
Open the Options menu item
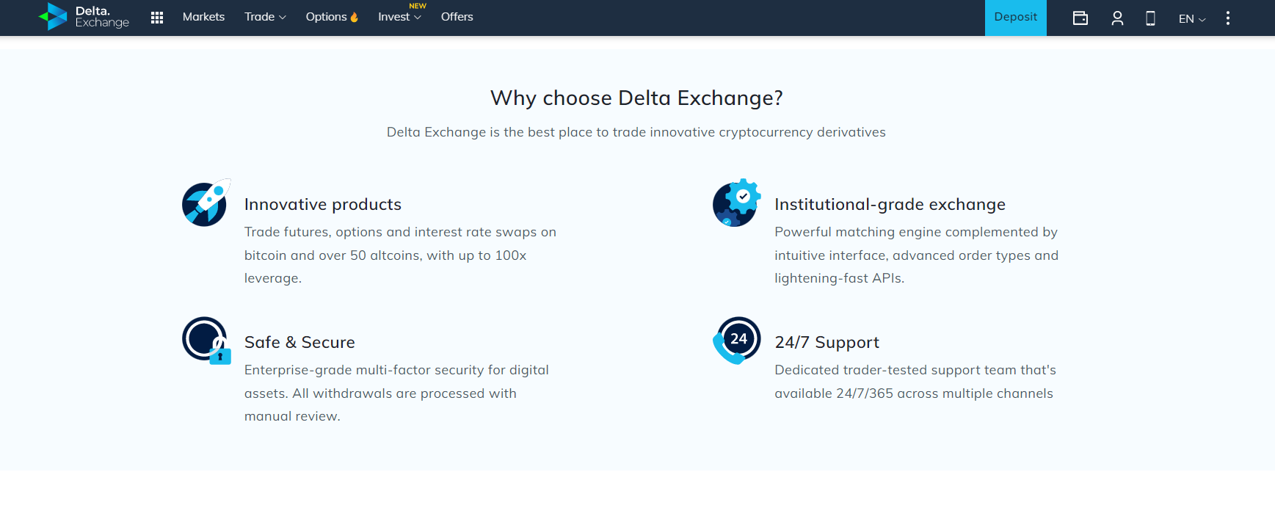tap(326, 17)
